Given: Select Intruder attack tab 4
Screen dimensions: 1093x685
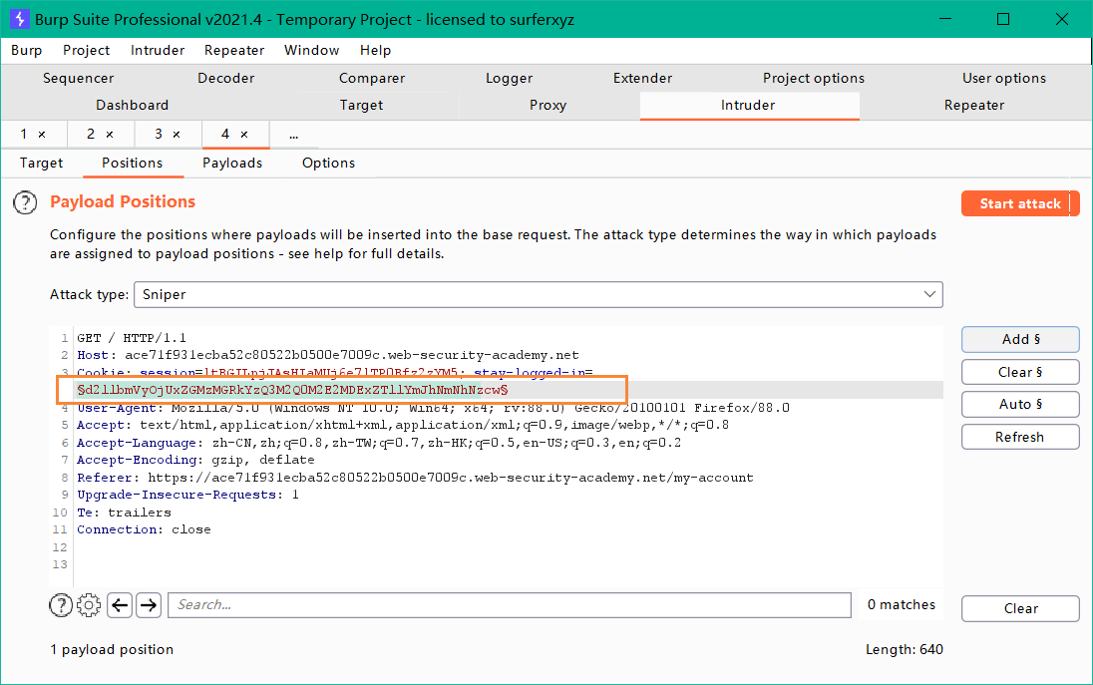Looking at the screenshot, I should [225, 134].
